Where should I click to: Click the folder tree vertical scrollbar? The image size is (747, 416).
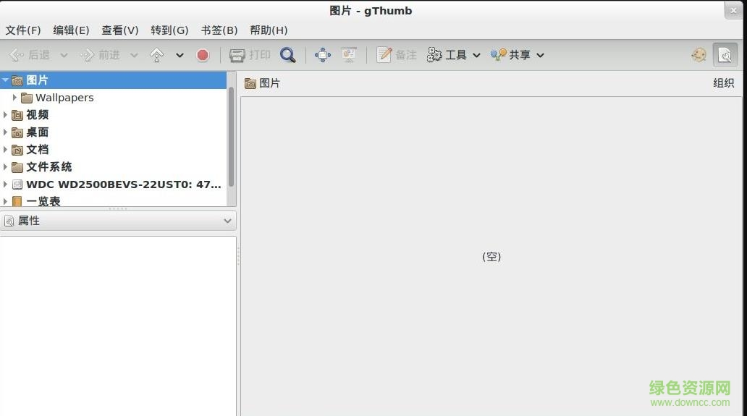(x=231, y=138)
